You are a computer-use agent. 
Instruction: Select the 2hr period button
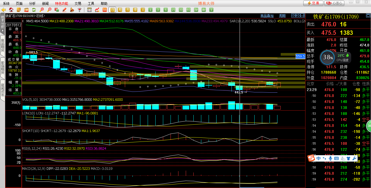pyautogui.click(x=196, y=10)
